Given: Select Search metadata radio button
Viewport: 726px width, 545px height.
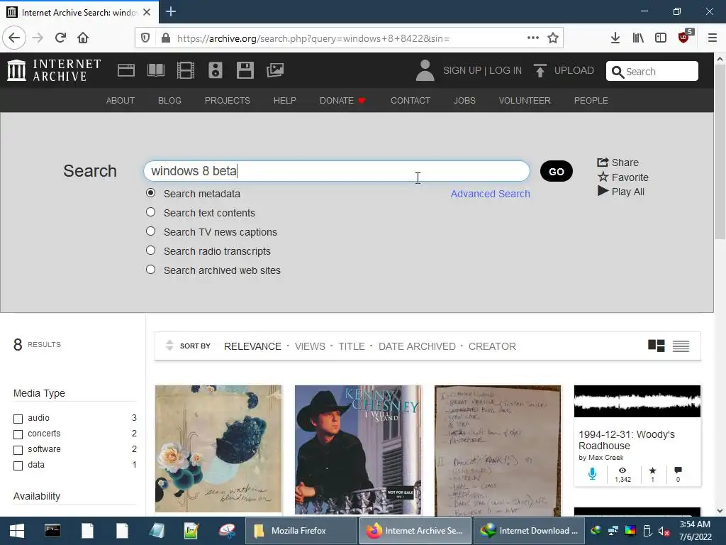Looking at the screenshot, I should click(x=150, y=193).
